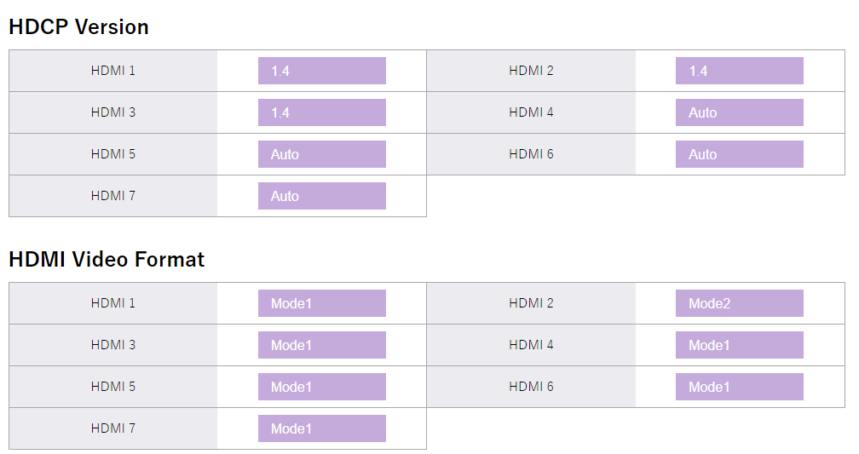Open HDCP Version dropdown for HDMI 2
Image resolution: width=859 pixels, height=454 pixels.
pyautogui.click(x=739, y=71)
